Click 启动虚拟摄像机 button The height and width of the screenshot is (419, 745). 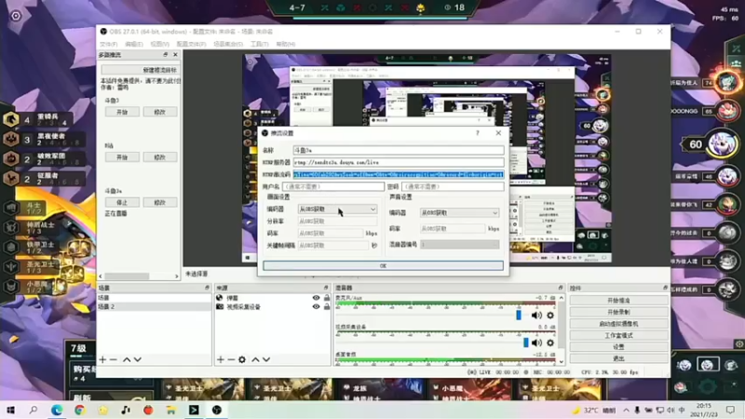[x=618, y=323]
